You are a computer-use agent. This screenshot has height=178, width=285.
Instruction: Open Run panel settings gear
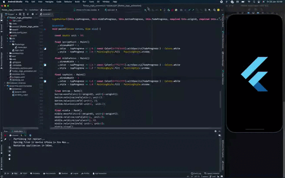point(215,131)
